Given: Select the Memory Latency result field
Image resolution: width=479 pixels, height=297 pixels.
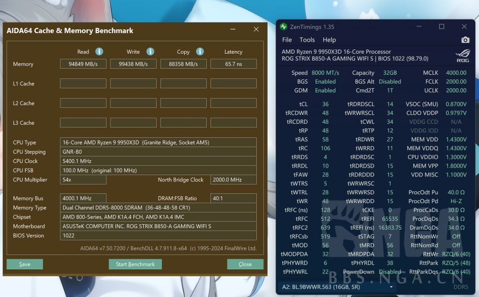Looking at the screenshot, I should tap(233, 64).
